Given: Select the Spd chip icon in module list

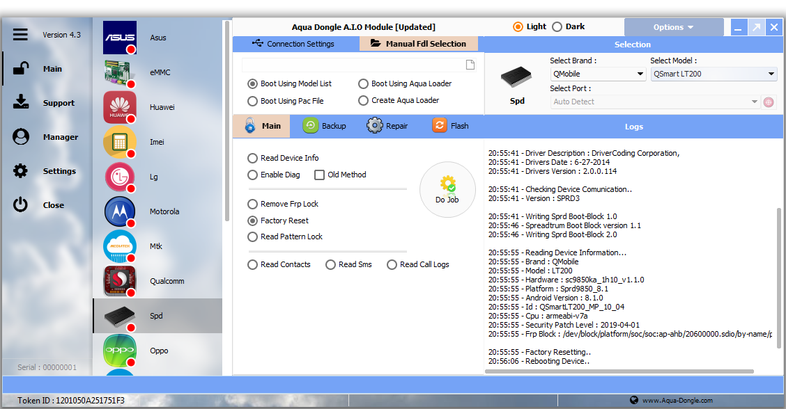Looking at the screenshot, I should pos(120,316).
